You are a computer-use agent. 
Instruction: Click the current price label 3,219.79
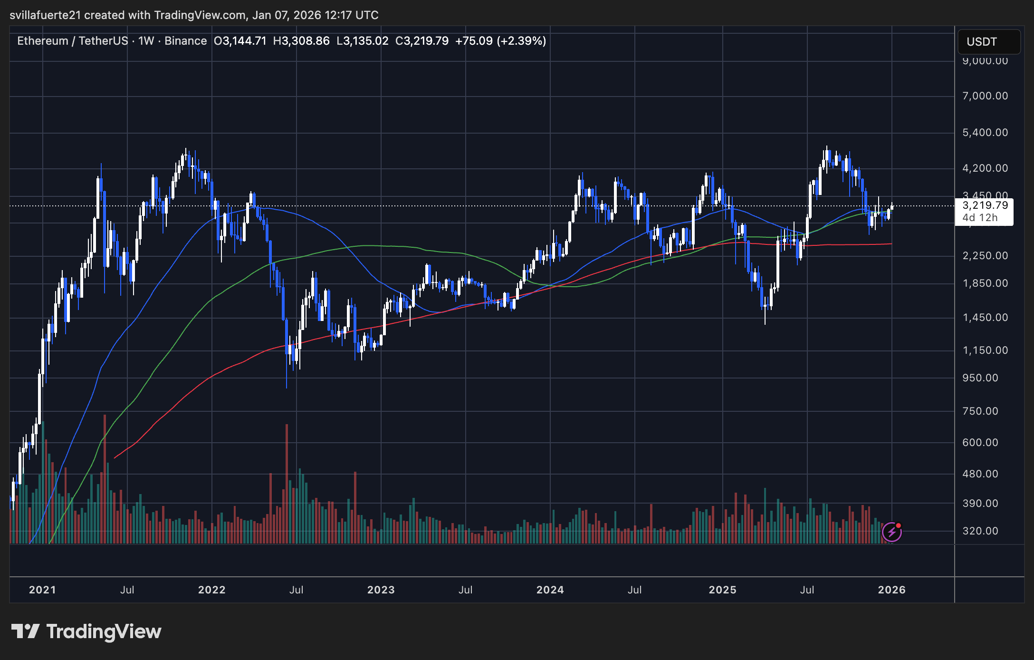click(986, 205)
